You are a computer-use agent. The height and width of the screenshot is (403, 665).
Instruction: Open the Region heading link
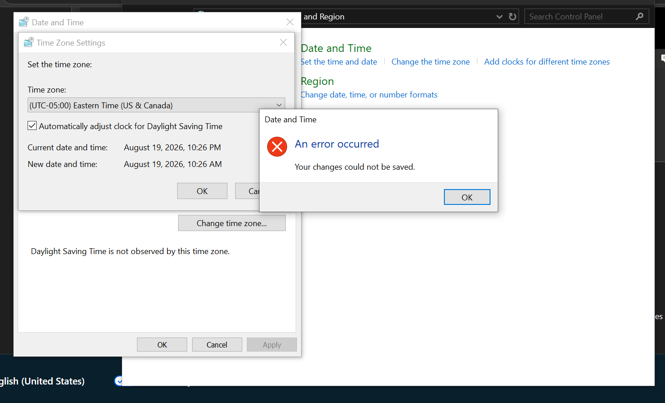317,81
